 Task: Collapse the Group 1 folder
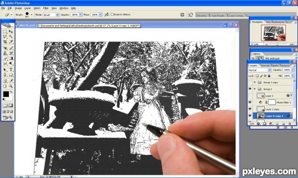click(255, 89)
